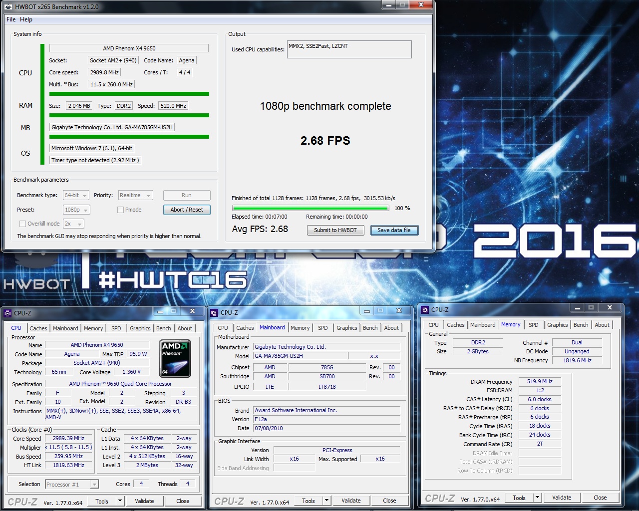Open the Benchmark type 64-bit dropdown
639x511 pixels.
point(76,196)
